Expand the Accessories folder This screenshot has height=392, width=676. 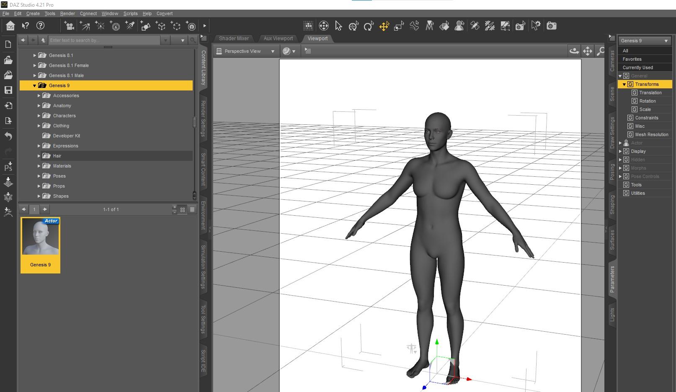point(39,95)
